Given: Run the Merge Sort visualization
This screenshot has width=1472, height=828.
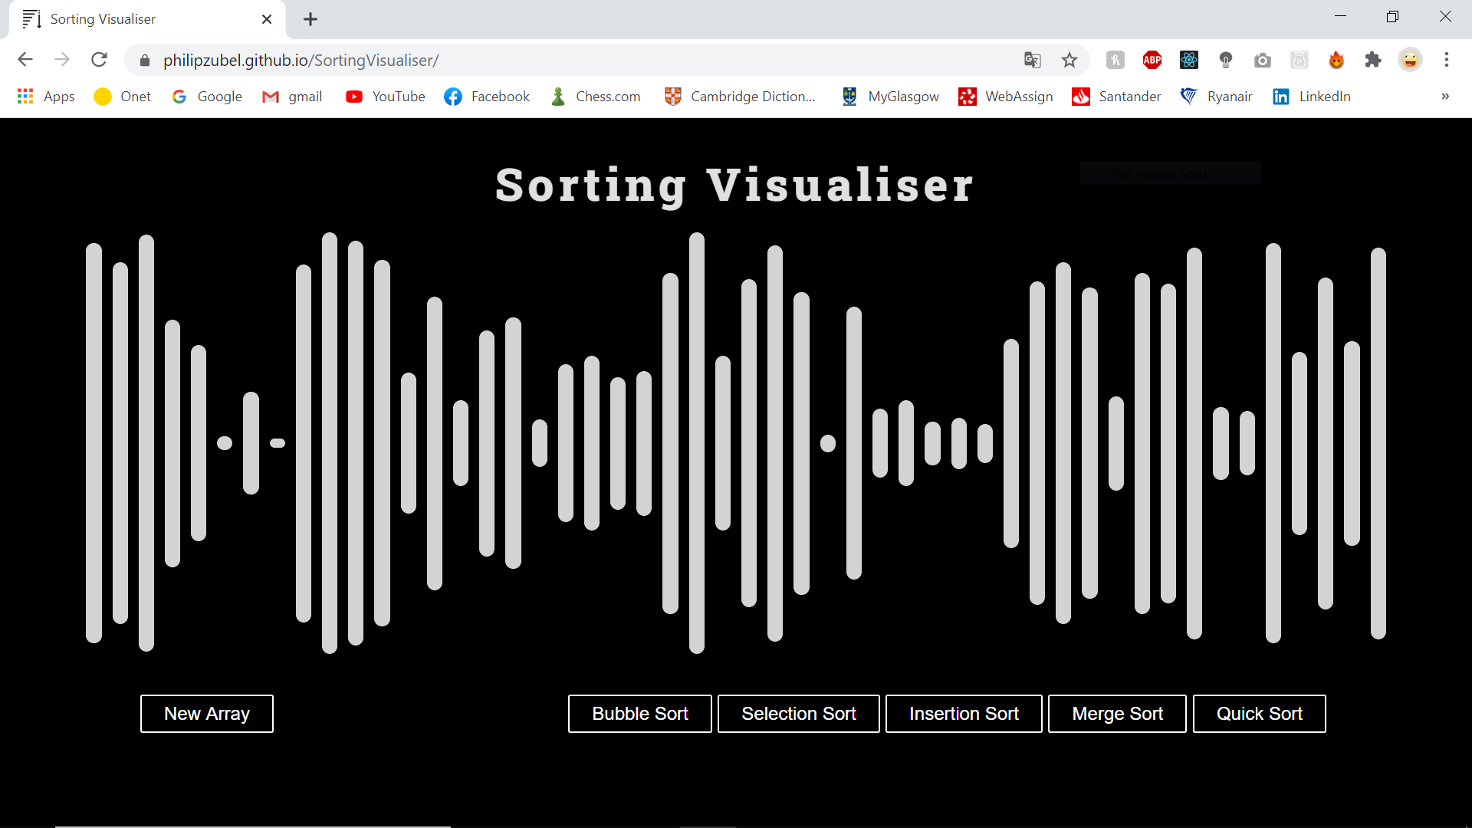Looking at the screenshot, I should click(x=1116, y=713).
